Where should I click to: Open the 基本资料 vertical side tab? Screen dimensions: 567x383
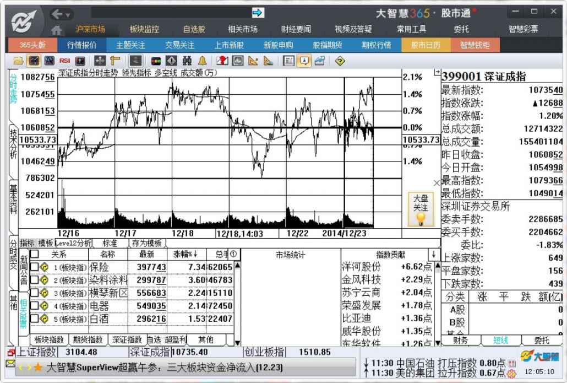(13, 199)
